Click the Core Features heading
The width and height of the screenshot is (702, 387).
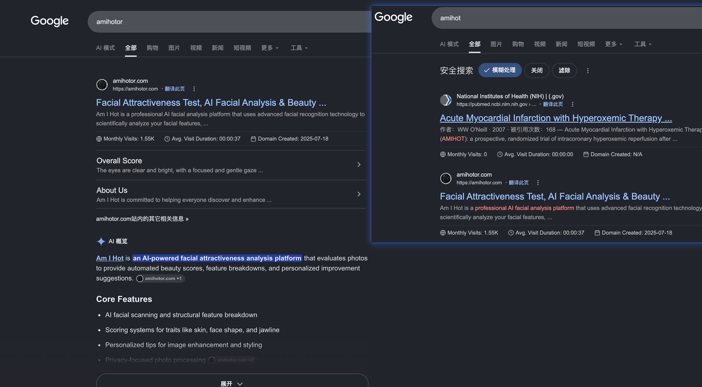coord(124,299)
